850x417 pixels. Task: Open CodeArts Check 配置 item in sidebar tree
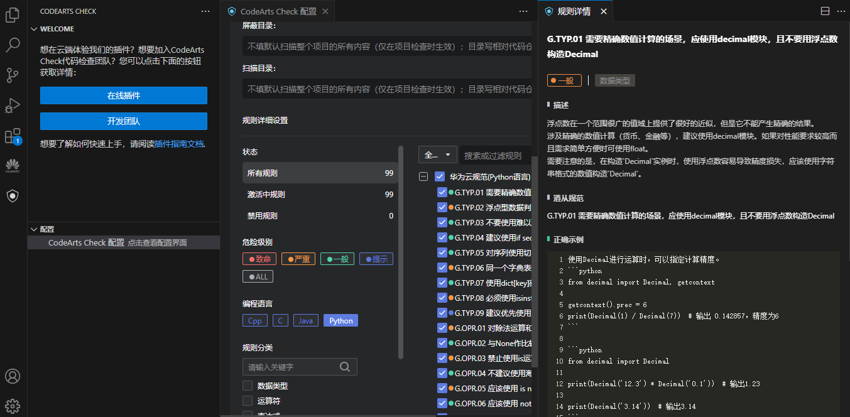coord(124,242)
